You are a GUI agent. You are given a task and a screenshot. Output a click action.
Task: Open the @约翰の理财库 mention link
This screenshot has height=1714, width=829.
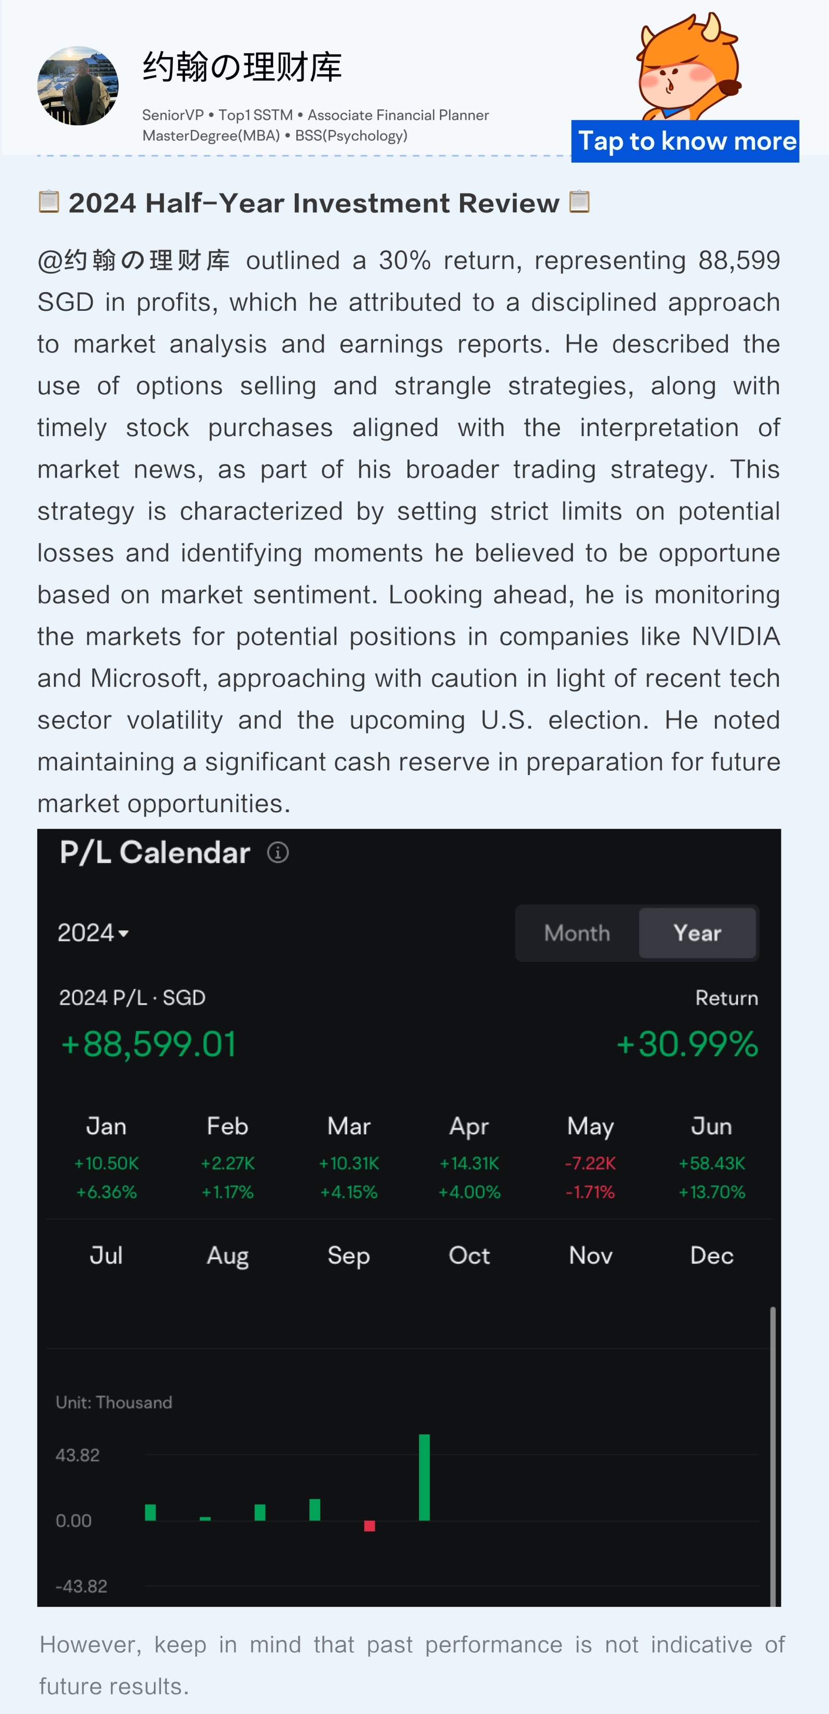134,260
